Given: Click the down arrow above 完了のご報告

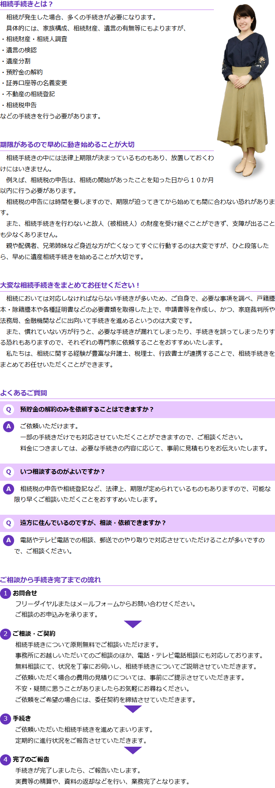Looking at the screenshot, I should [x=133, y=750].
